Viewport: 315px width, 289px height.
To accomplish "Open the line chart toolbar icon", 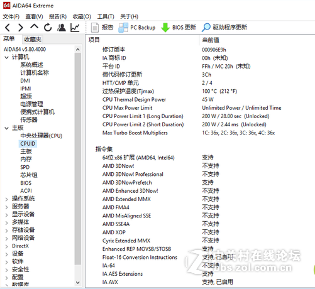I will coord(75,28).
